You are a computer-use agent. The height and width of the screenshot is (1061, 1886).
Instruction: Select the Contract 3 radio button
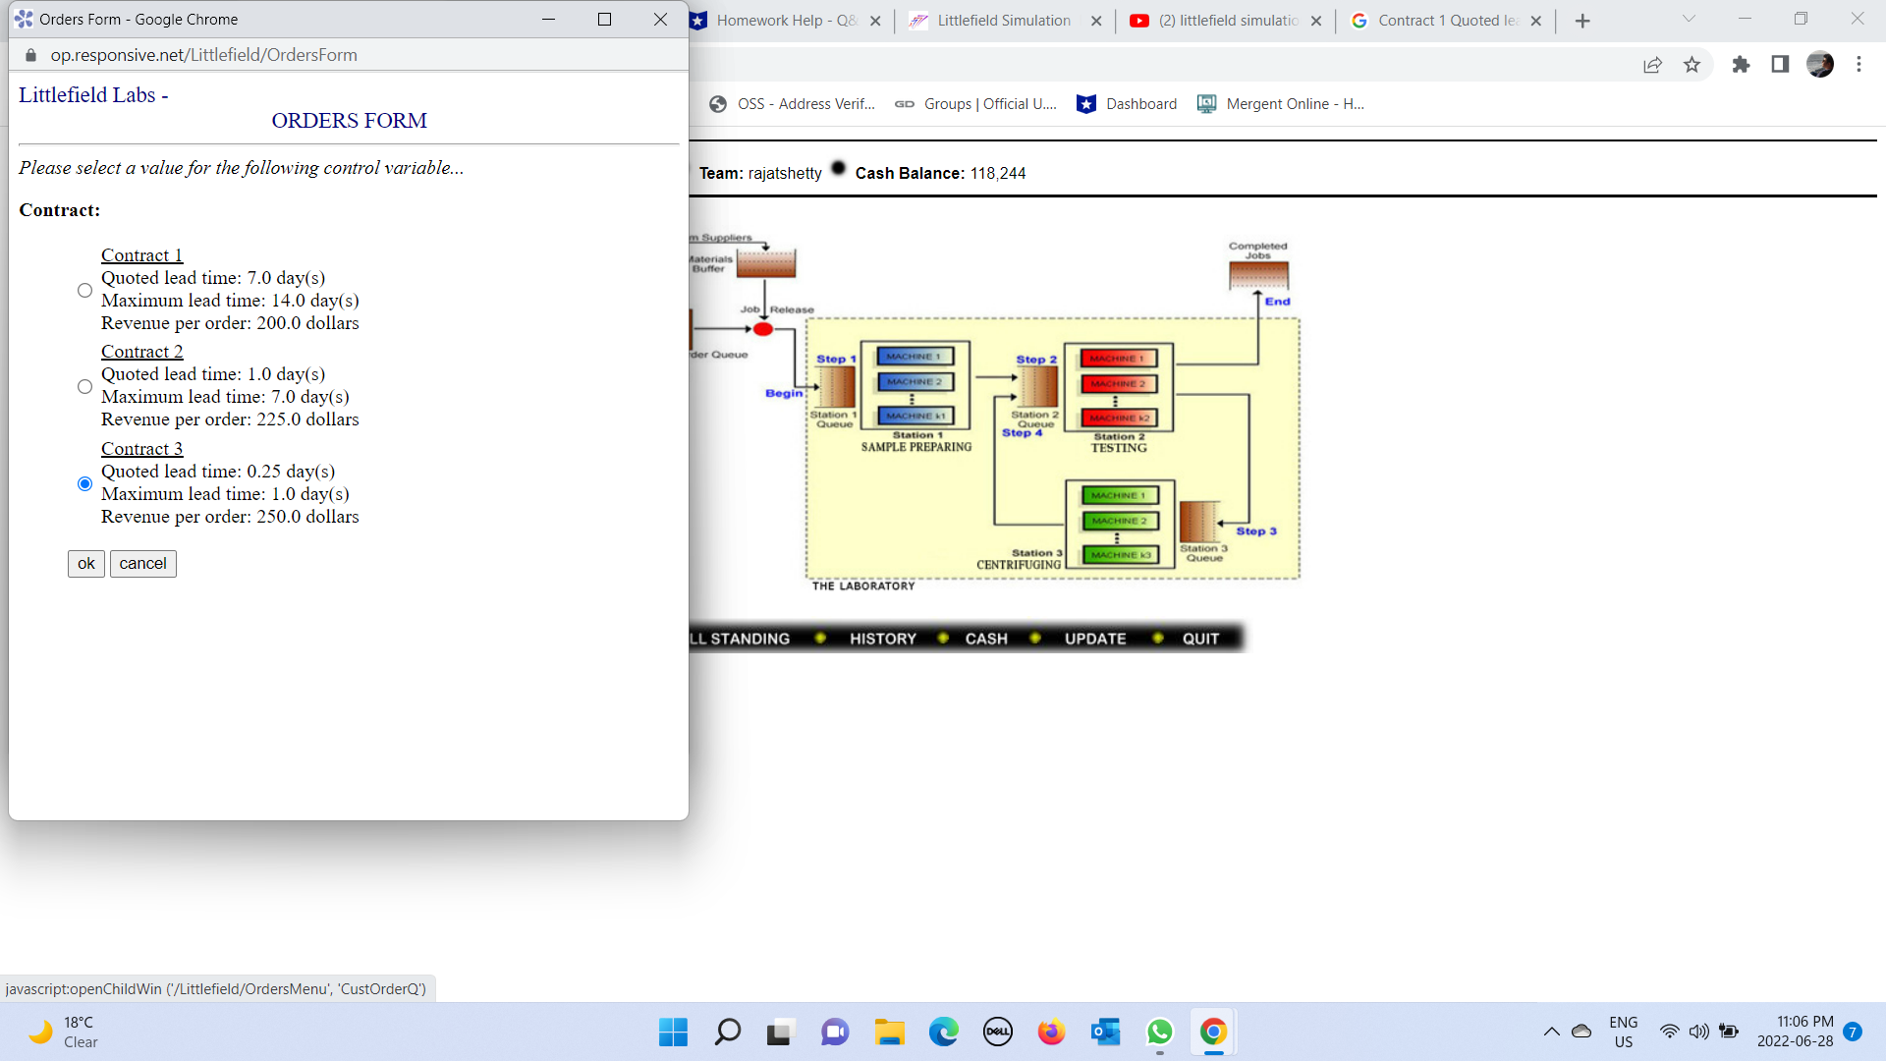pos(84,483)
